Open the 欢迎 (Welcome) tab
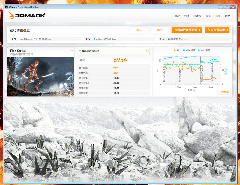 [177, 16]
